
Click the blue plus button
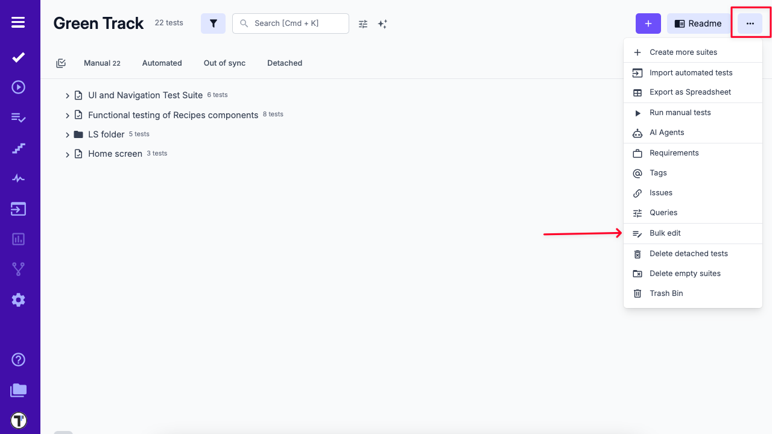tap(648, 23)
